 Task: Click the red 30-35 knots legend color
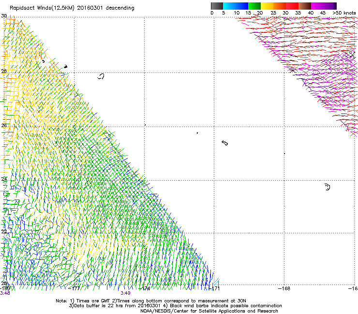[292, 6]
